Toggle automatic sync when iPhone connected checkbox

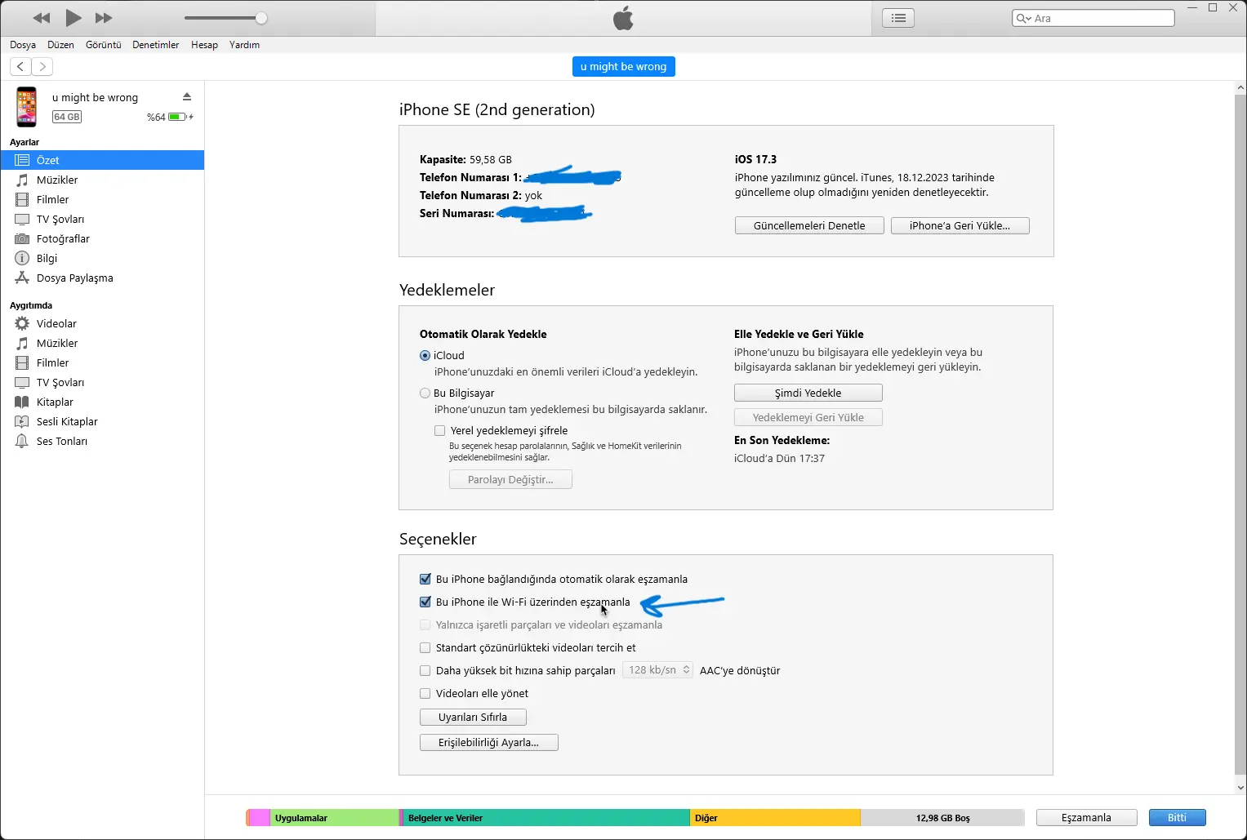coord(425,579)
